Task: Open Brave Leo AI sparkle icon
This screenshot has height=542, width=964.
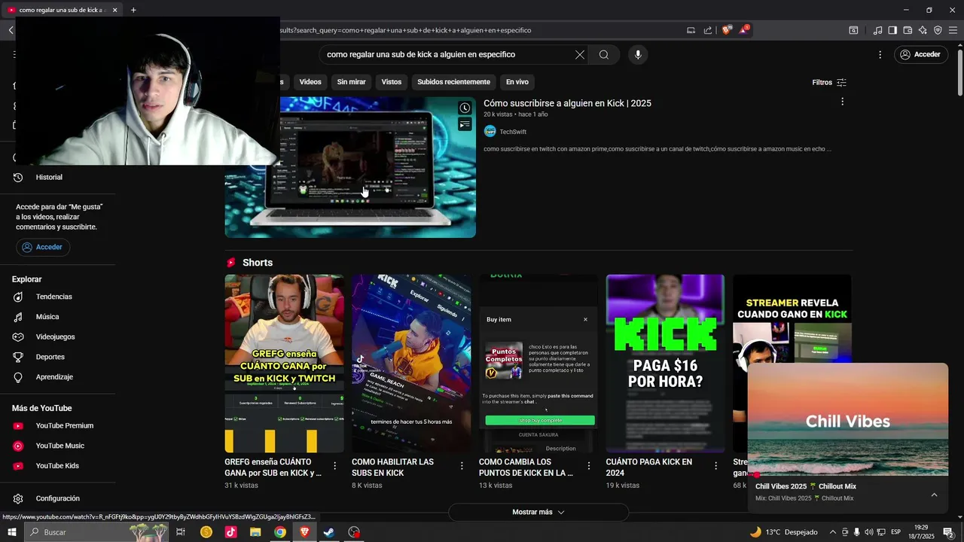Action: (923, 30)
